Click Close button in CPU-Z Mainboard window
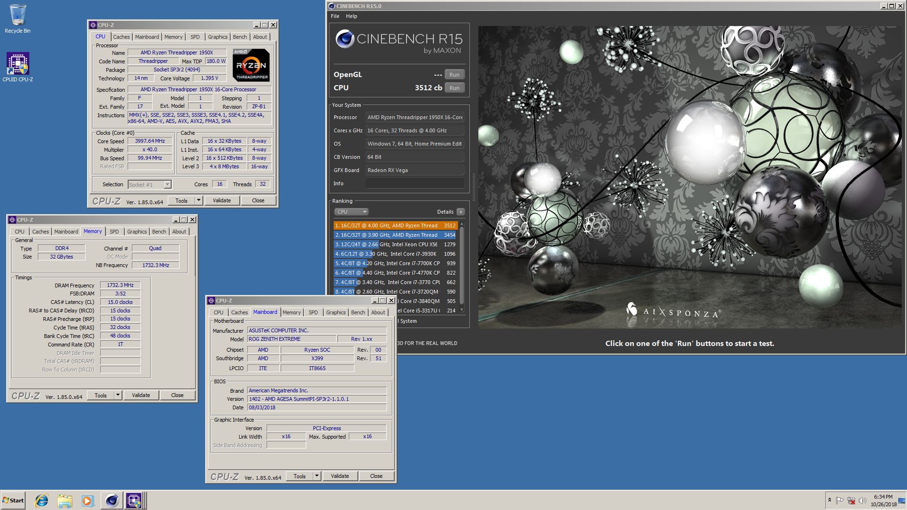907x510 pixels. tap(376, 476)
